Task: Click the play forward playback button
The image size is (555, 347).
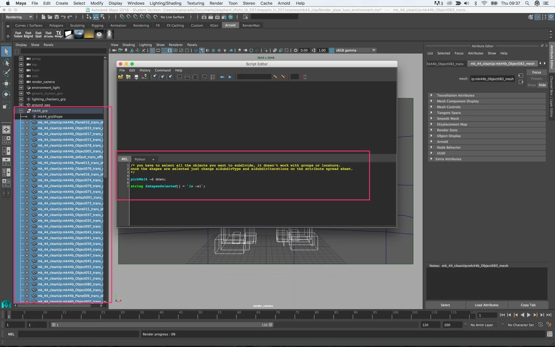Action: click(529, 315)
